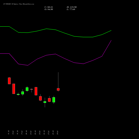Click the opening price O: 84.30
Image resolution: width=139 pixels, height=139 pixels.
[x=49, y=9]
